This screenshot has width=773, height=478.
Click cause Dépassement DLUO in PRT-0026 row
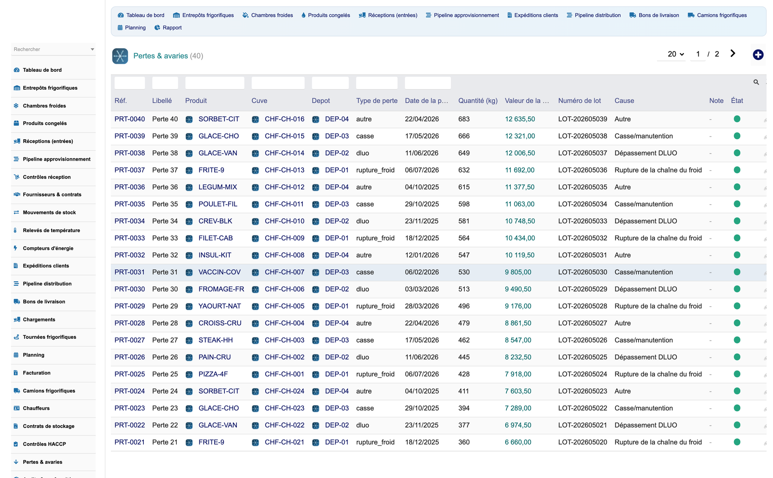645,357
